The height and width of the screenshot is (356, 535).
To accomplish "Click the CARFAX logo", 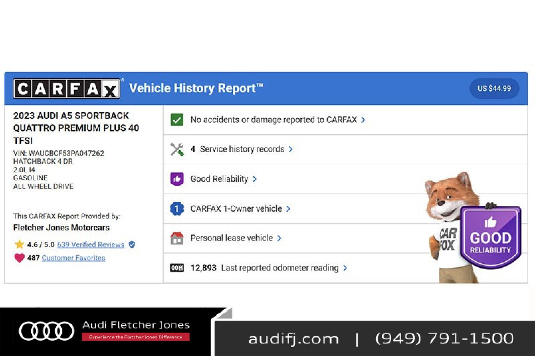I will 67,88.
